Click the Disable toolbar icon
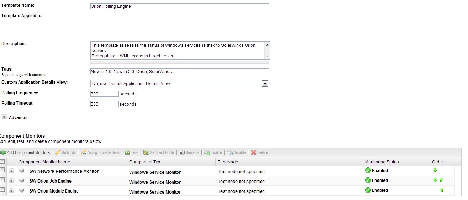This screenshot has height=200, width=468. click(x=230, y=153)
